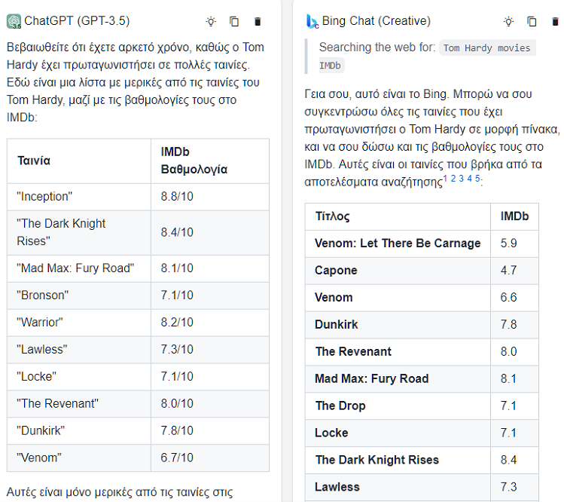Screen dimensions: 564x502
Task: Open citation link 4 in the Bing response
Action: (x=469, y=178)
